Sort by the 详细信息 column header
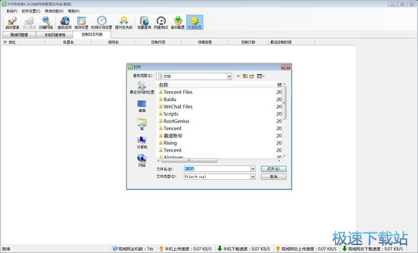418x253 pixels. tap(205, 42)
